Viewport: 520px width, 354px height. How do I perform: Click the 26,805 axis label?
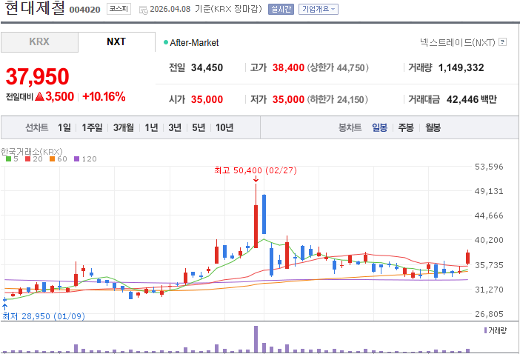(x=489, y=314)
